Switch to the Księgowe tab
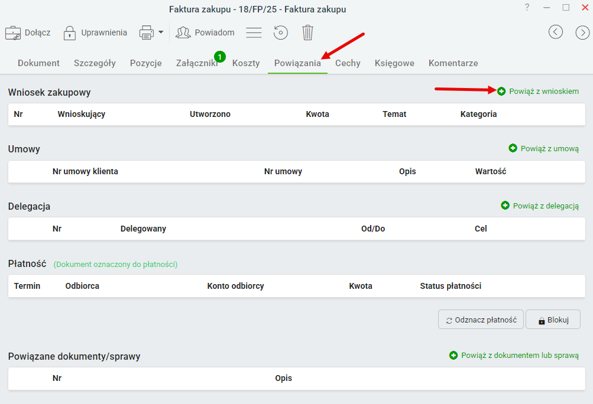The width and height of the screenshot is (593, 404). 394,63
